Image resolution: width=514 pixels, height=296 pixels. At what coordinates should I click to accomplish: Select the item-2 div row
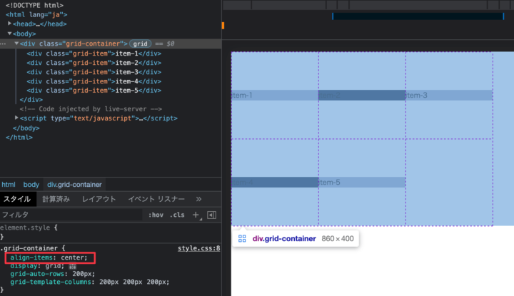[94, 63]
